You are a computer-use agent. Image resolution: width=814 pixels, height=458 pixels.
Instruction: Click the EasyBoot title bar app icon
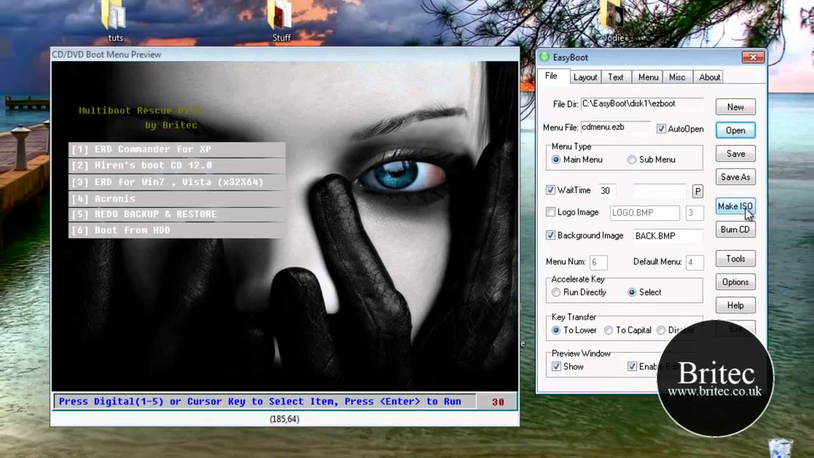544,57
